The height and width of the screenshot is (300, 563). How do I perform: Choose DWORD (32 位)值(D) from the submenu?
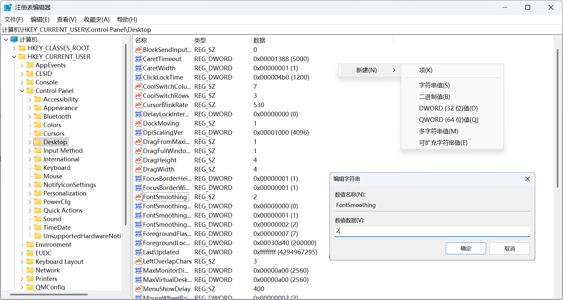click(448, 108)
